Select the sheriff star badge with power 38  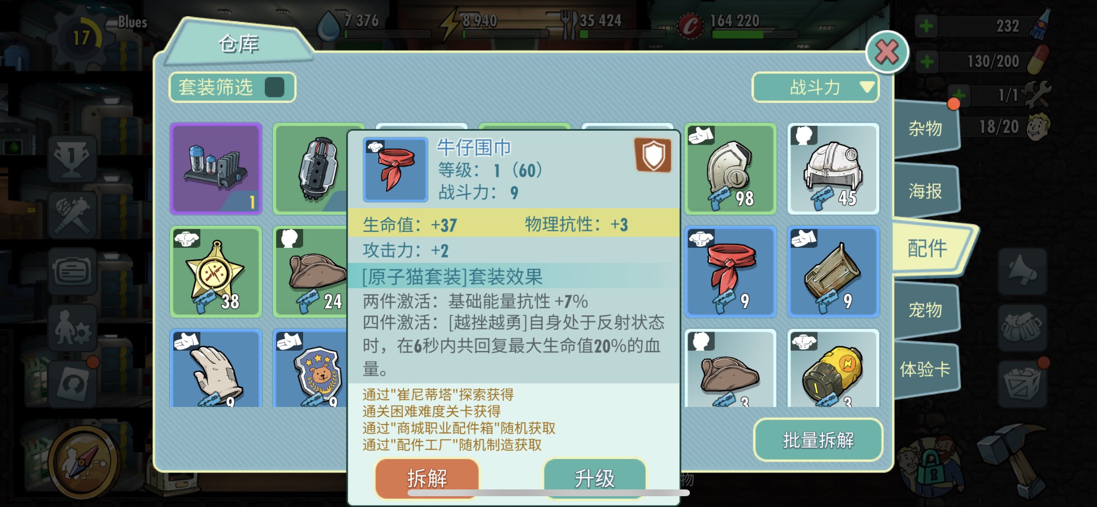point(216,272)
